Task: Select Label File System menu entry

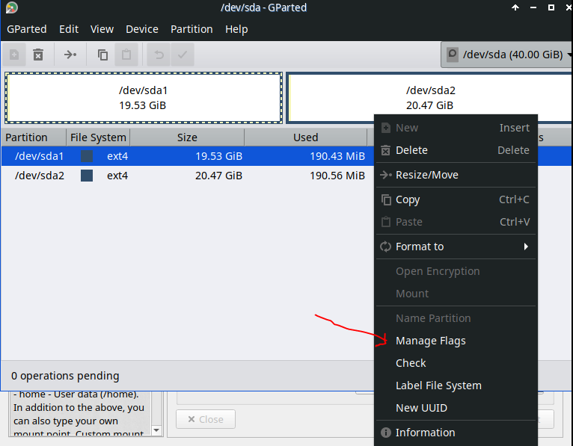Action: pyautogui.click(x=456, y=385)
